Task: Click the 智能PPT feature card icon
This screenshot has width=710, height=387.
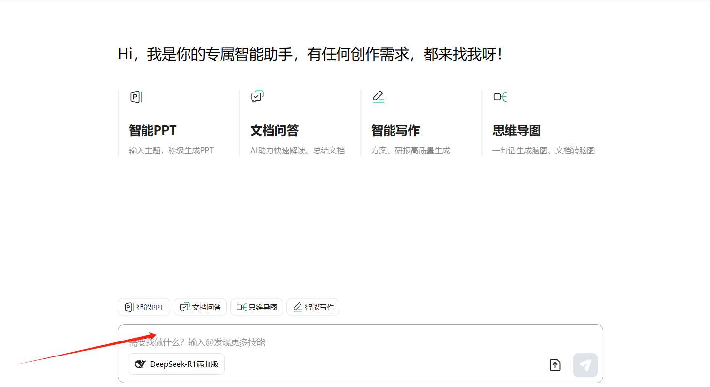Action: click(x=136, y=97)
